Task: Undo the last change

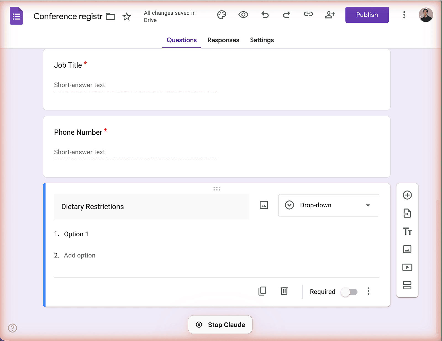Action: (265, 15)
